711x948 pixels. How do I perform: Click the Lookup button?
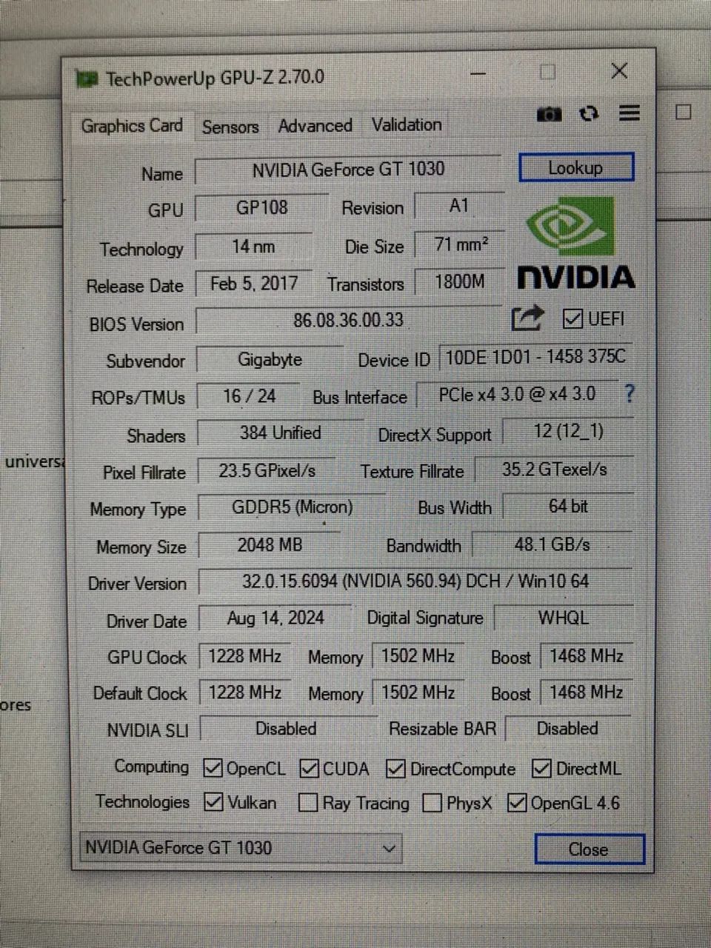pos(576,167)
